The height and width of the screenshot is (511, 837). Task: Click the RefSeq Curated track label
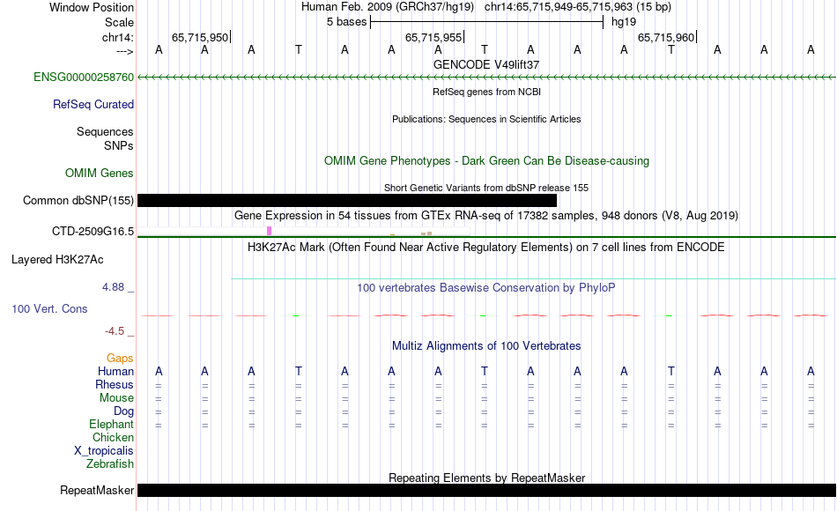point(93,104)
